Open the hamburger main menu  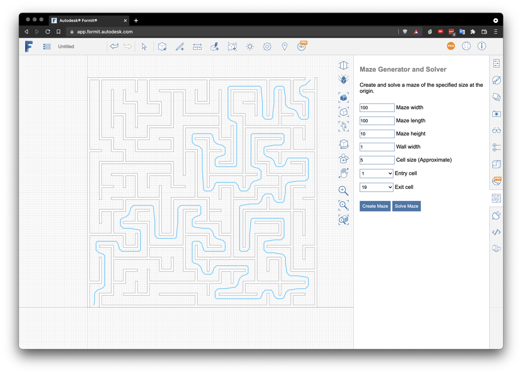tap(47, 46)
